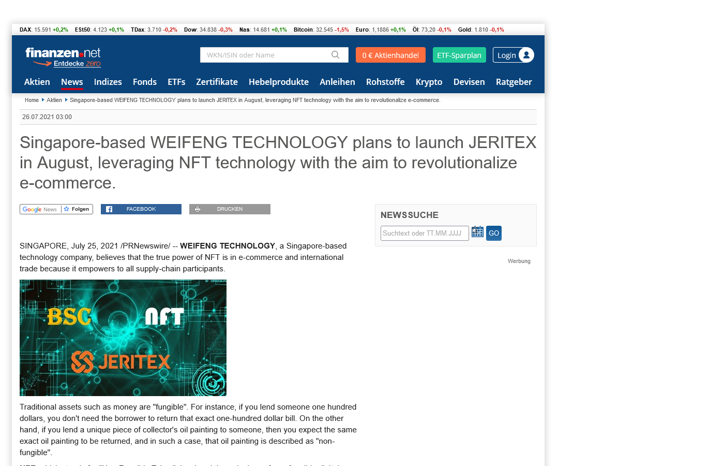Click the article date 26.07.2021 03:00
The width and height of the screenshot is (724, 466).
coord(47,117)
